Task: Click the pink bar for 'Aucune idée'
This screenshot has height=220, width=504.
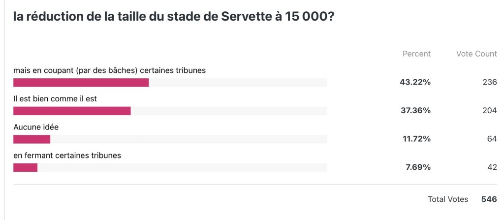Action: [32, 139]
